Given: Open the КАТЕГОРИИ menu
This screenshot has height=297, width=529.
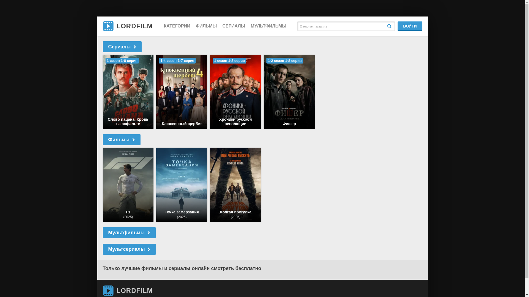Looking at the screenshot, I should (177, 26).
